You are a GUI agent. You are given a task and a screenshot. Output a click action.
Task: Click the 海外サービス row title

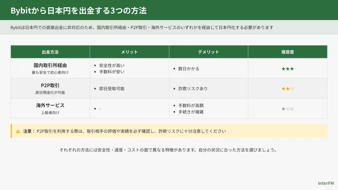pyautogui.click(x=50, y=105)
